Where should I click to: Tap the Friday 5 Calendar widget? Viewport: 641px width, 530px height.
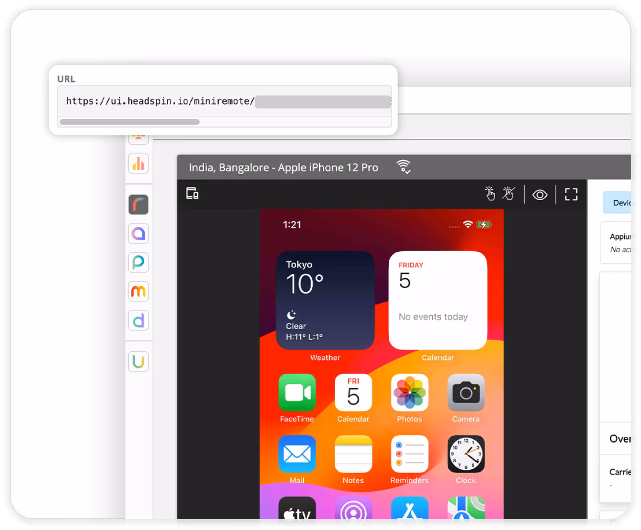pyautogui.click(x=438, y=300)
